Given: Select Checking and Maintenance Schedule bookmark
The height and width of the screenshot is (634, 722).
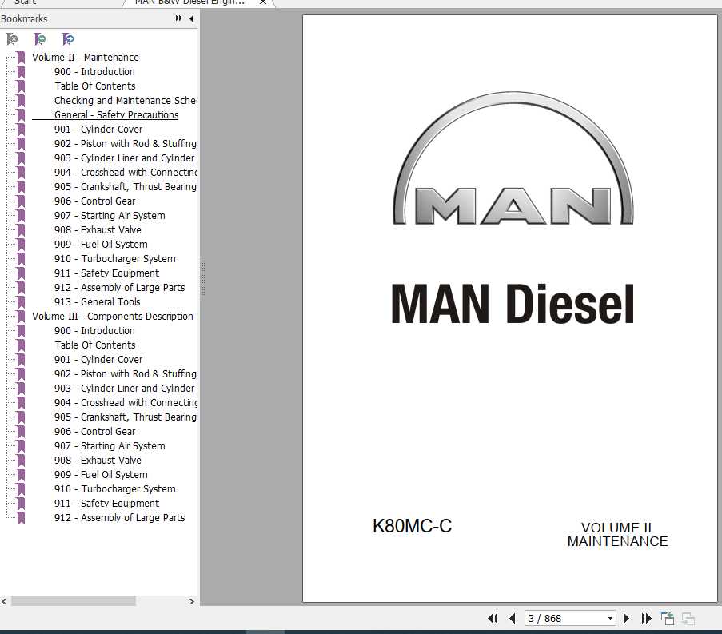Looking at the screenshot, I should coord(126,101).
